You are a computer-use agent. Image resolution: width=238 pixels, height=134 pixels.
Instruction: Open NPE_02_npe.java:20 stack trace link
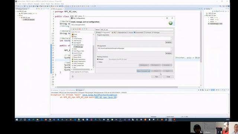(106, 97)
